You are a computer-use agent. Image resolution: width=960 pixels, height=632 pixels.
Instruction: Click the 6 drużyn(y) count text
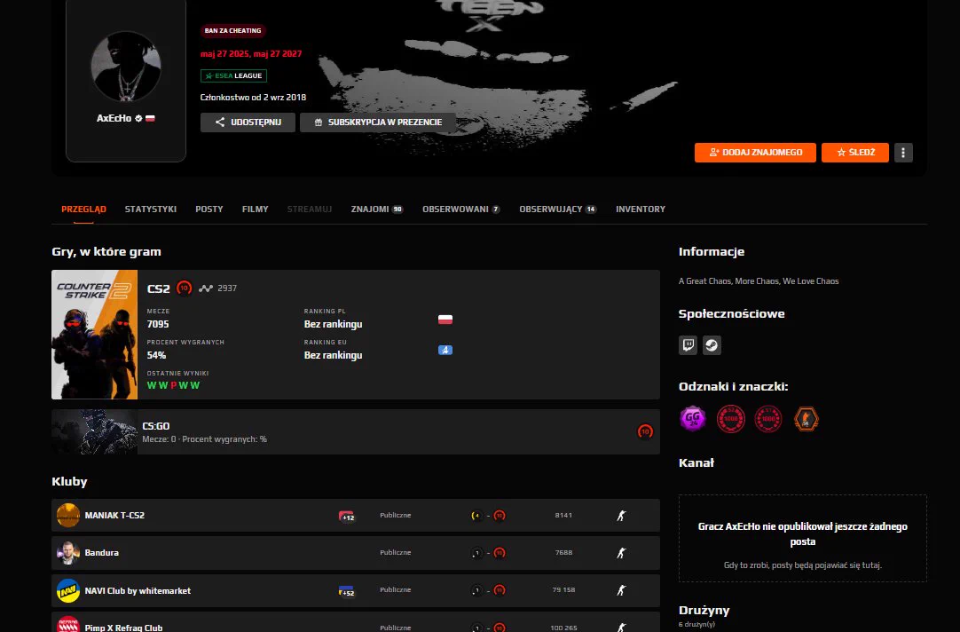[x=696, y=624]
